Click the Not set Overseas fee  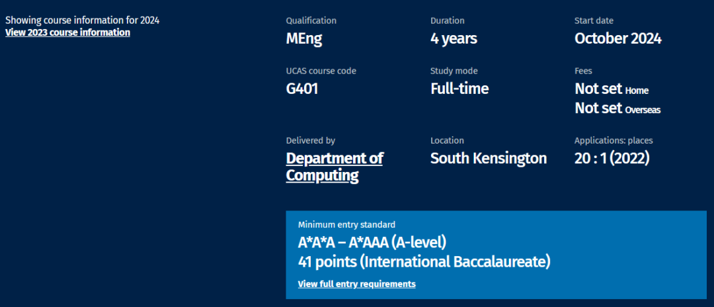[x=617, y=109]
